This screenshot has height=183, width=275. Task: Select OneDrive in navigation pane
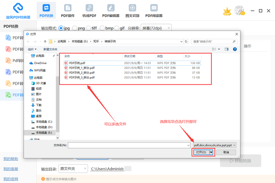[38, 63]
